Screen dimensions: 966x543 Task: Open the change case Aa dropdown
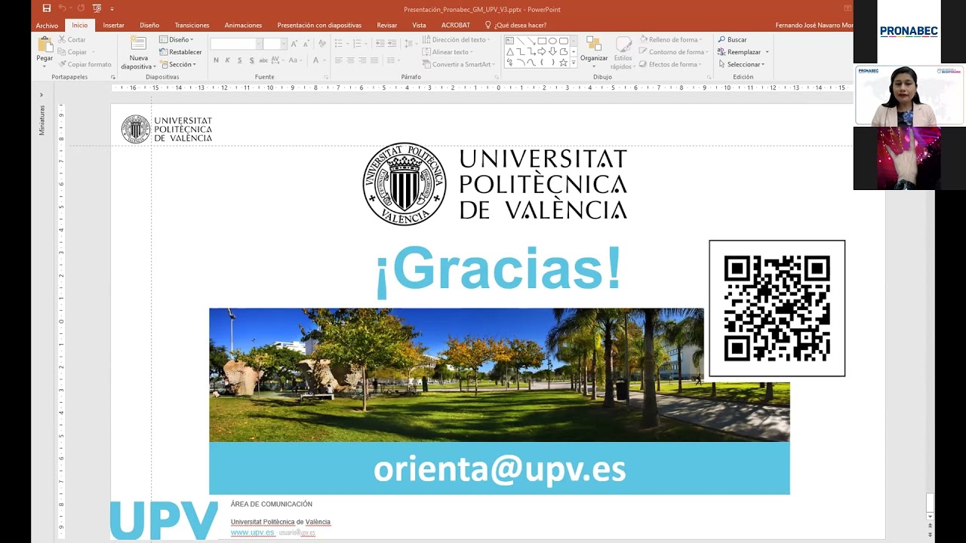297,60
